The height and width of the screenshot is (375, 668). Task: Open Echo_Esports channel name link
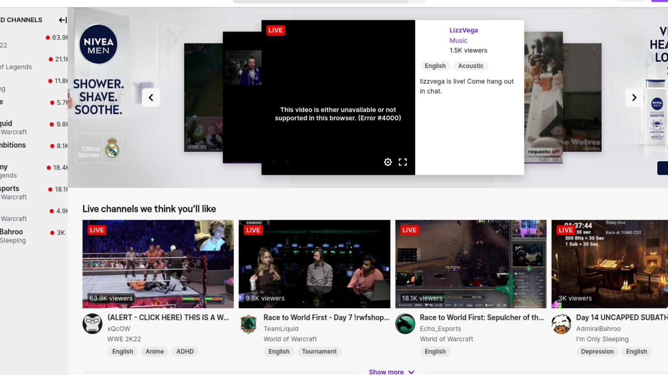tap(441, 329)
